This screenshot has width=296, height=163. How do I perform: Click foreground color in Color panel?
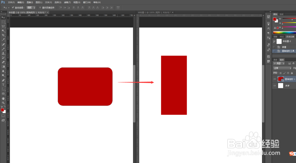click(275, 19)
